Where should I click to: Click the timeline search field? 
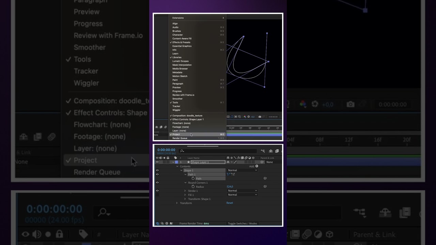point(217,151)
